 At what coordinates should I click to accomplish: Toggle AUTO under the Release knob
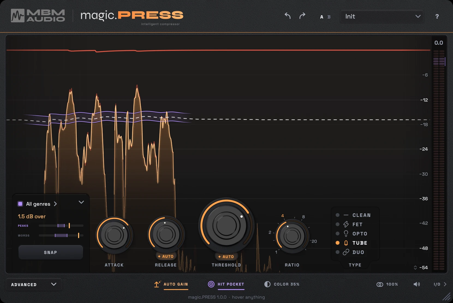pyautogui.click(x=166, y=256)
